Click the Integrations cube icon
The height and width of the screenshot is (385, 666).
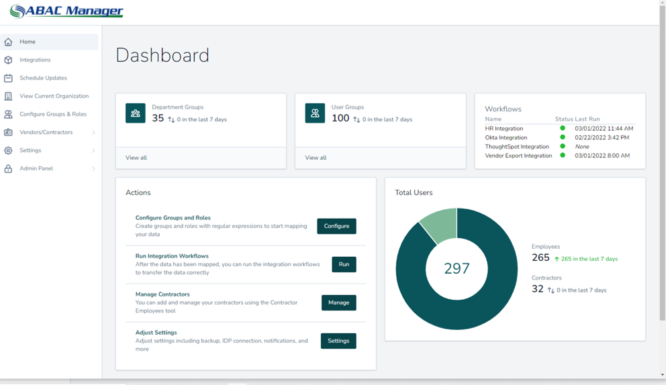pyautogui.click(x=8, y=60)
